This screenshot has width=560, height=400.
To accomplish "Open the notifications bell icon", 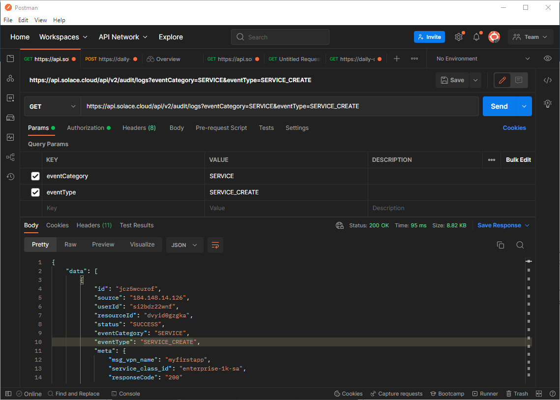I will coord(476,37).
